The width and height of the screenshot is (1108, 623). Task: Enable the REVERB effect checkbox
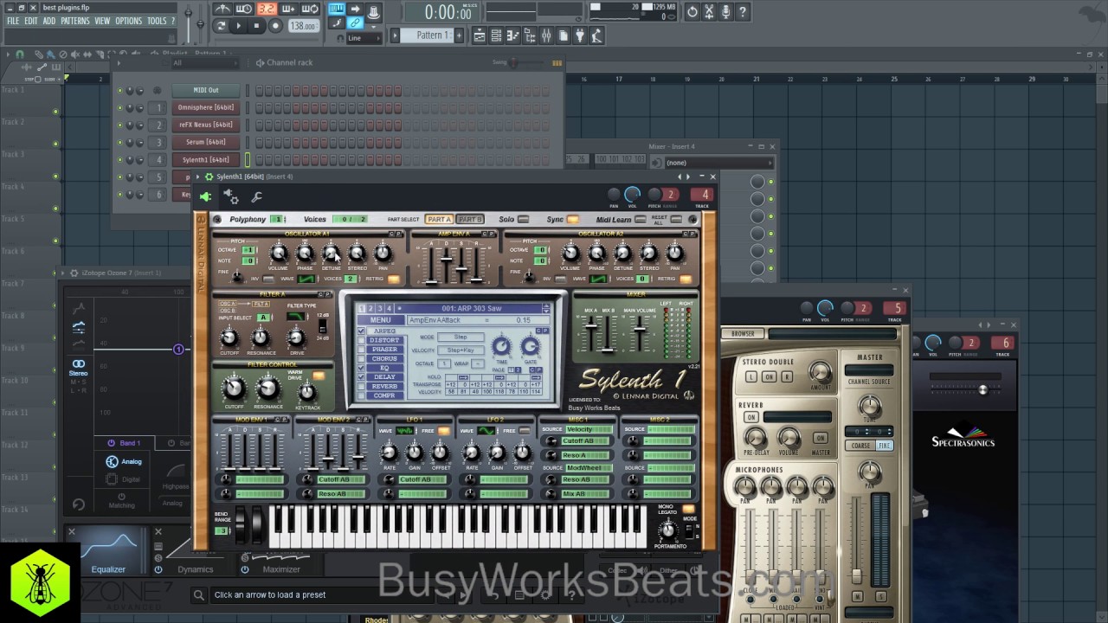click(x=362, y=387)
